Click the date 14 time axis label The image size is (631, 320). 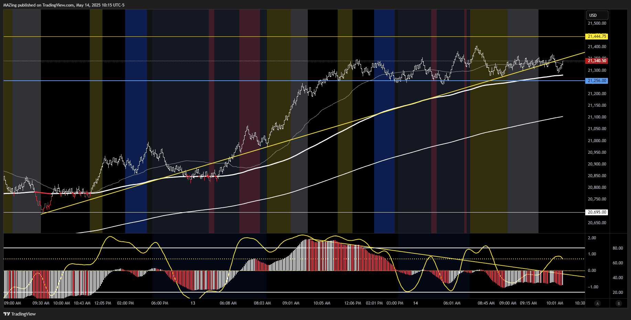(415, 303)
